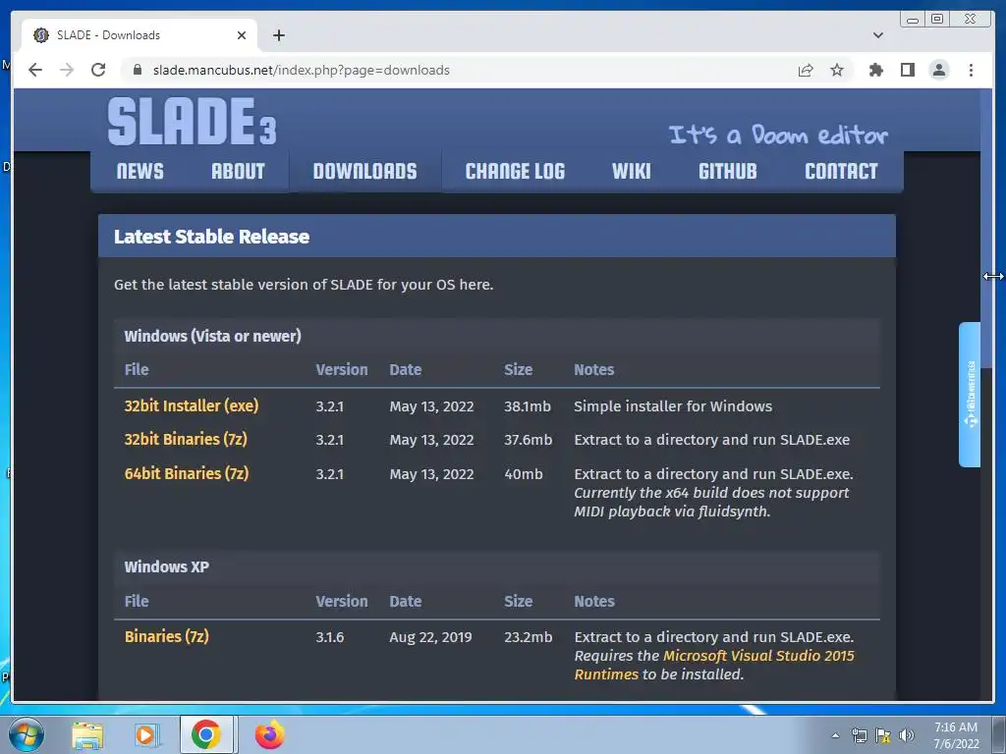Reload the SLADE downloads page
This screenshot has width=1006, height=754.
pos(98,70)
